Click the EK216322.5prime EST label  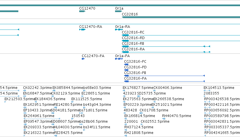[x=39, y=133]
